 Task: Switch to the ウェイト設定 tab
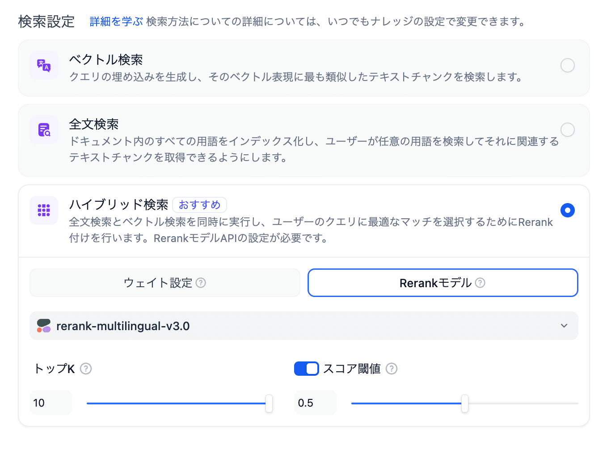164,283
